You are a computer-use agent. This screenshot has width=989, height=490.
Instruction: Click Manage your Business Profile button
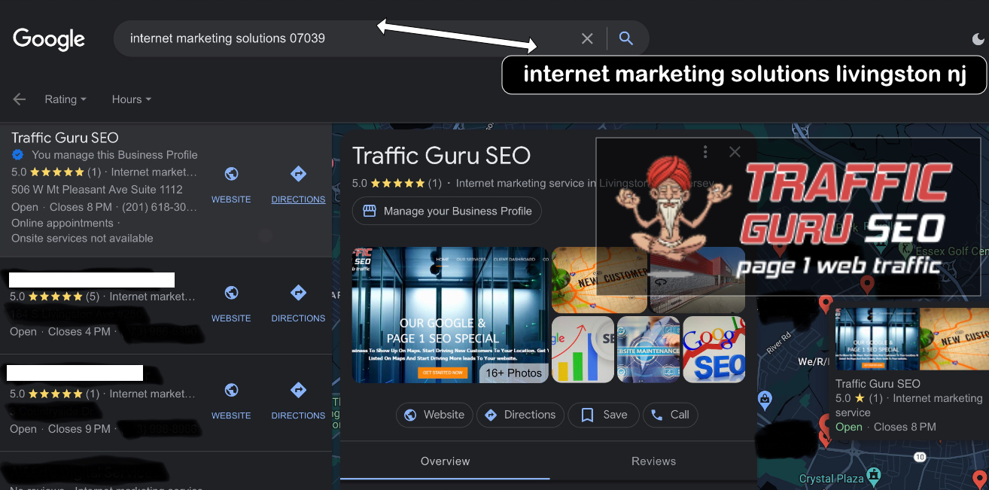coord(447,211)
